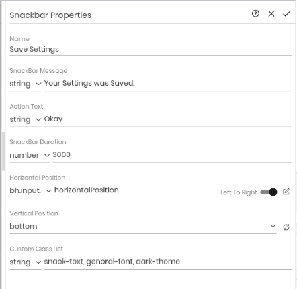Click the vertical scrollbar on the left edge
Viewport: 297px width, 289px height.
click(x=3, y=152)
